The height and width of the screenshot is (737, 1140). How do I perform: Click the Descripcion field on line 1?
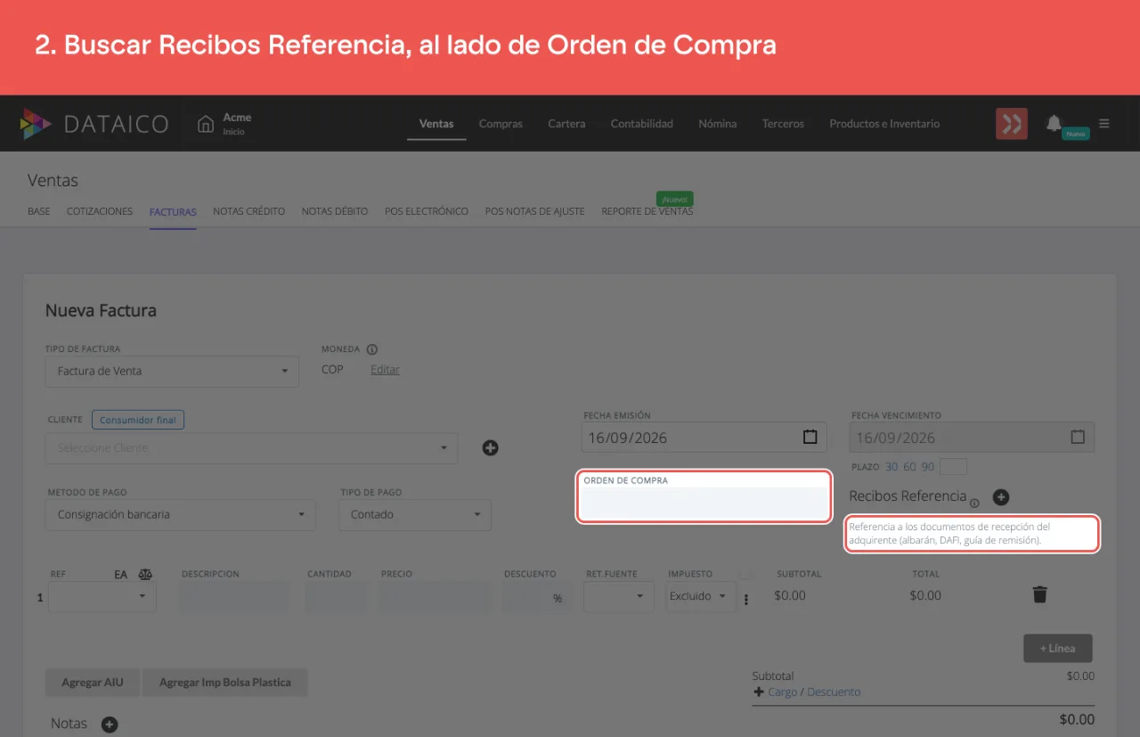(235, 597)
